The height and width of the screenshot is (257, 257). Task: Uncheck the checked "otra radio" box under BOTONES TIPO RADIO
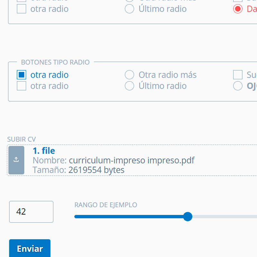click(22, 75)
